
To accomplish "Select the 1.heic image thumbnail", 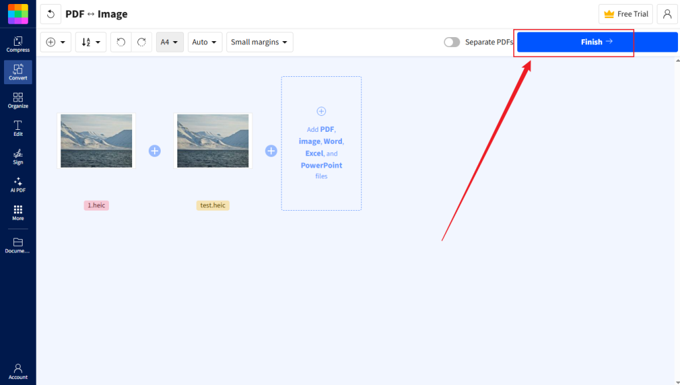I will tap(96, 140).
